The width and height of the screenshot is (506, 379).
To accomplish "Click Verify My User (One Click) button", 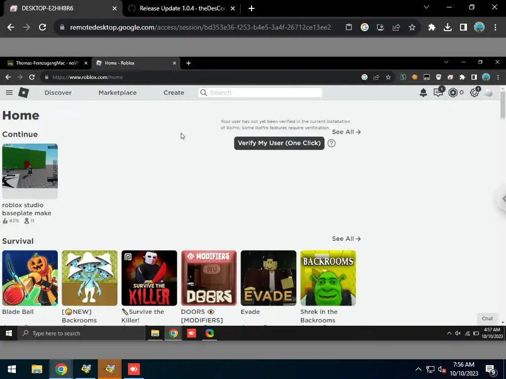I will 279,143.
